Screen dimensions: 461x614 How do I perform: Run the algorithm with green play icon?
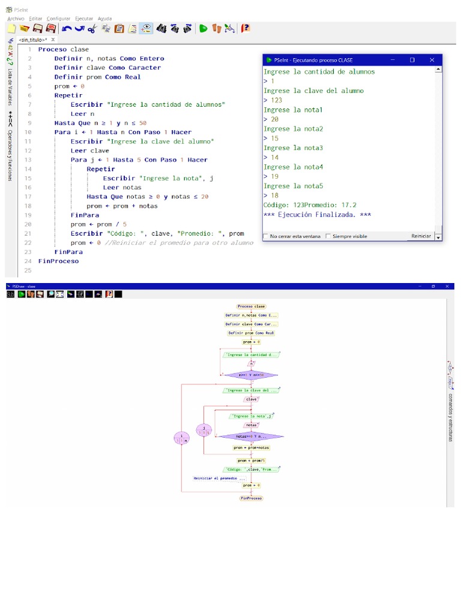tap(203, 28)
